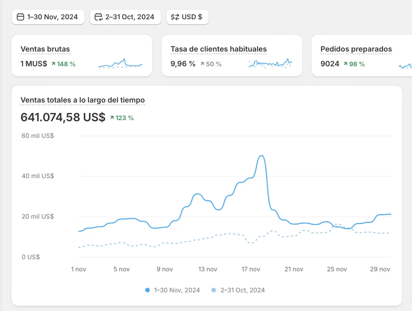The image size is (412, 311).
Task: Click the 21 nov x-axis label
Action: coord(294,269)
